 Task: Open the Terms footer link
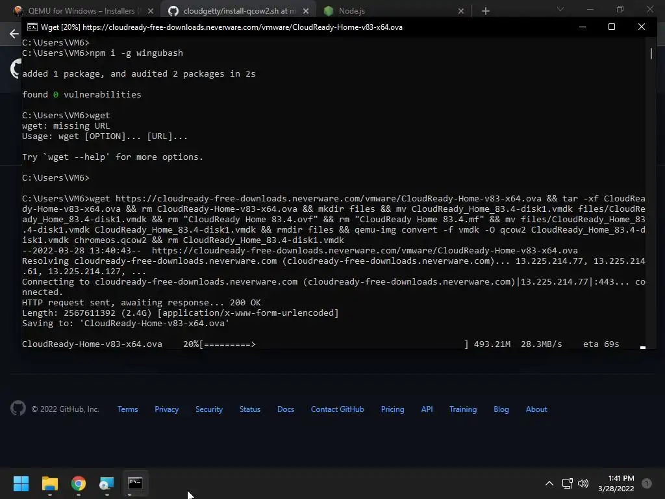[128, 409]
